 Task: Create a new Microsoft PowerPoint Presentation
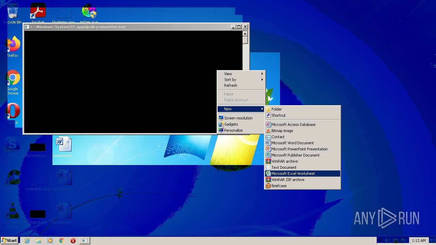pyautogui.click(x=302, y=149)
